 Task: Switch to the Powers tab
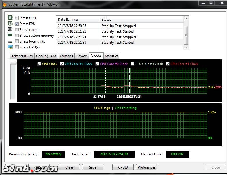click(x=82, y=56)
